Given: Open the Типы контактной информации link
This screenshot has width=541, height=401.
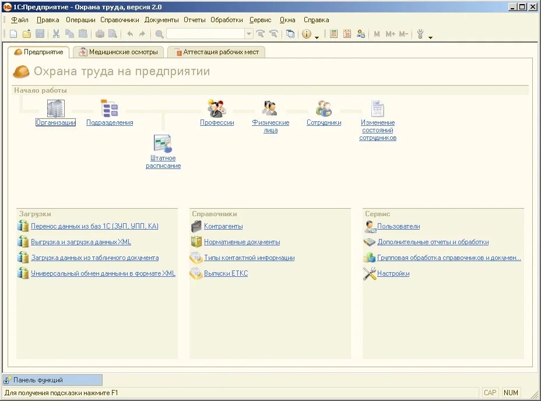Looking at the screenshot, I should (249, 258).
